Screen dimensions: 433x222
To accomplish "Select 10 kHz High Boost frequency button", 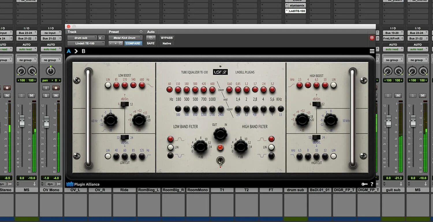I will (x=325, y=85).
